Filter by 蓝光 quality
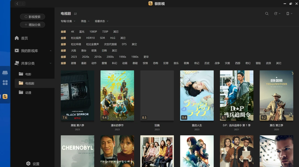Viewport: 299px width, 167px height. (82, 32)
